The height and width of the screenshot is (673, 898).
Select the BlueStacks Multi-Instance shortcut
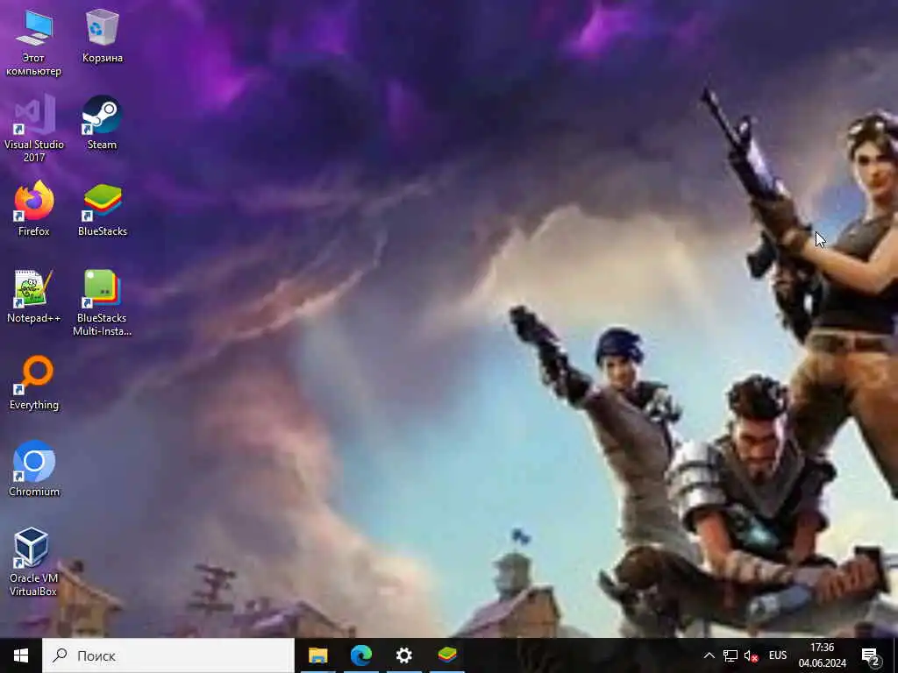[x=102, y=303]
